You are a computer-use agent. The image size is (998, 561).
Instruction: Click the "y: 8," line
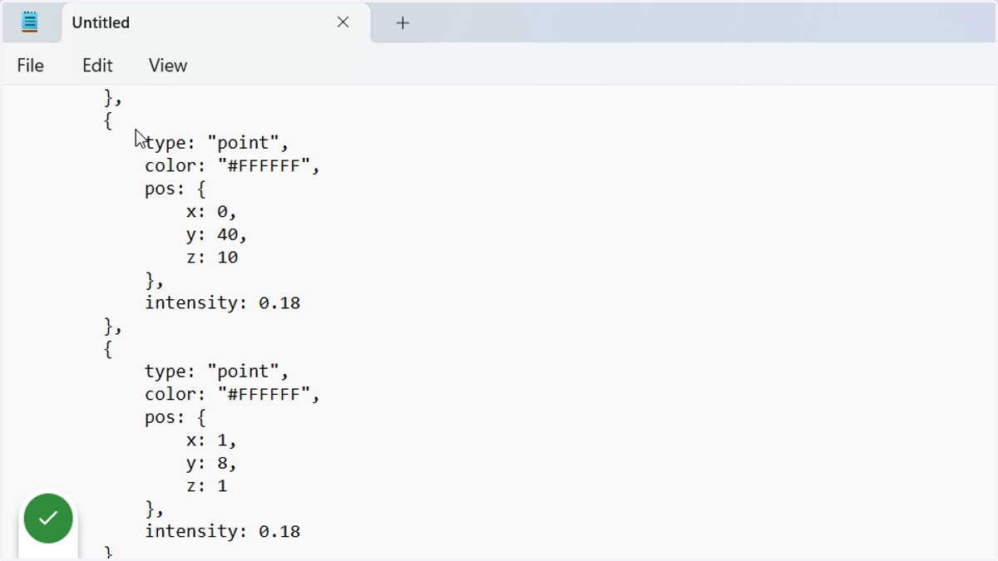(x=211, y=463)
